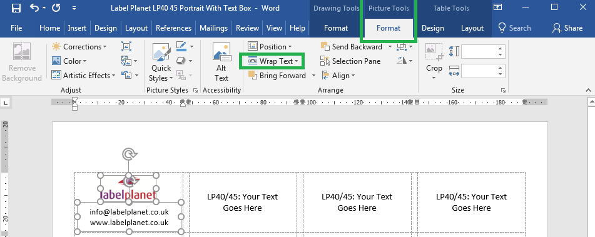Viewport: 595px width, 237px height.
Task: Click the second label's 'Your Text Goes Here' cell
Action: pos(243,202)
